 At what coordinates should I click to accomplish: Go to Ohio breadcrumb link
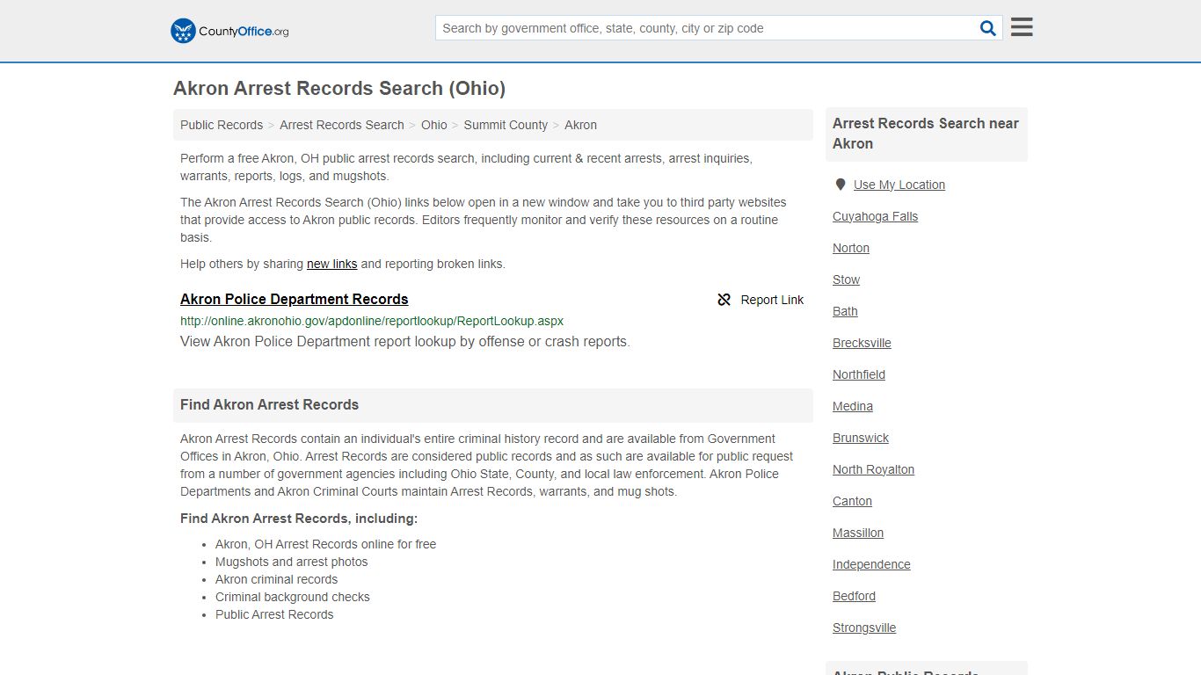(434, 125)
